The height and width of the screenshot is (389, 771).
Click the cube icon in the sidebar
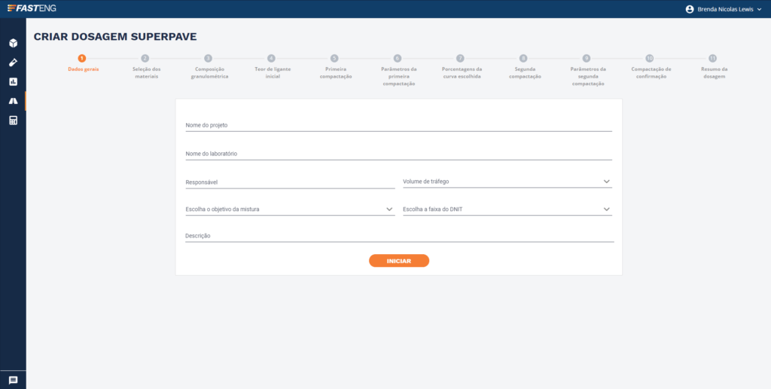(13, 43)
